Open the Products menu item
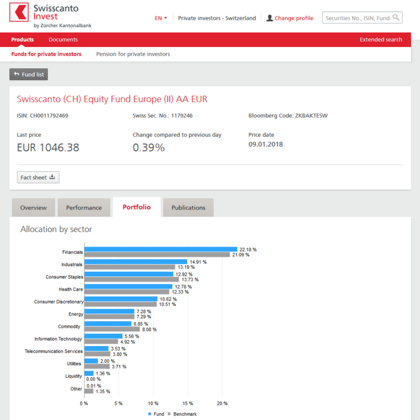The height and width of the screenshot is (420, 420). tap(22, 39)
